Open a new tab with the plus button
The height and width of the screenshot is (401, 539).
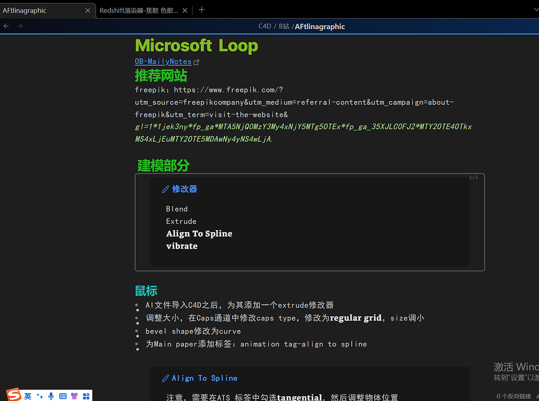(201, 10)
